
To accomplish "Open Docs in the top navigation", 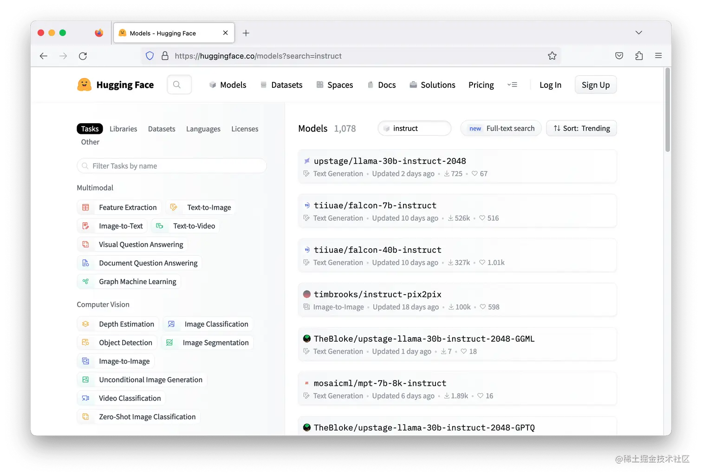I will pyautogui.click(x=382, y=85).
